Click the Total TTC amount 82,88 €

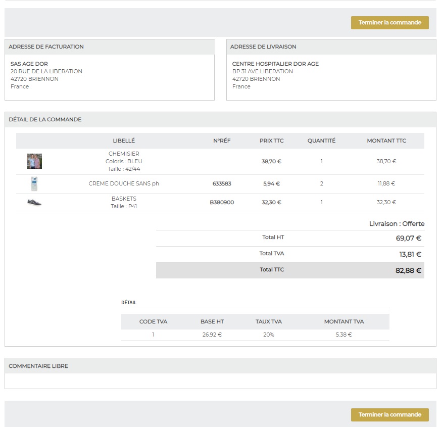pos(408,270)
